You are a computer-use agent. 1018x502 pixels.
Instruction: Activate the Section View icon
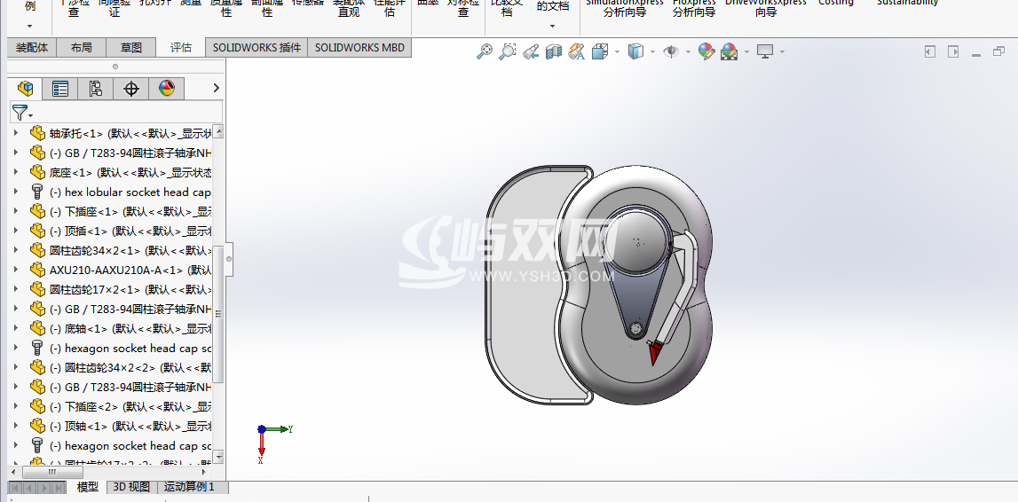pos(553,51)
